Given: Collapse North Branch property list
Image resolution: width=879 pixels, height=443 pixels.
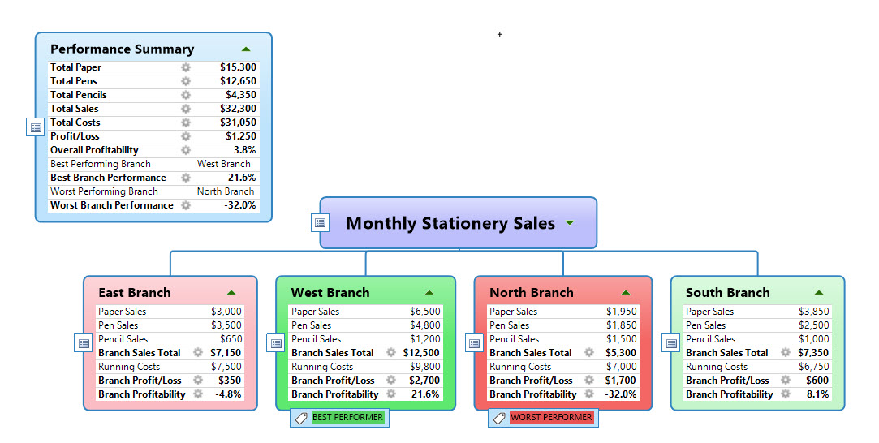Looking at the screenshot, I should tap(626, 293).
